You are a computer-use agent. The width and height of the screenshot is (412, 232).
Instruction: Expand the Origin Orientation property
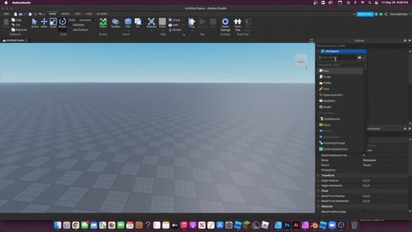pyautogui.click(x=319, y=186)
